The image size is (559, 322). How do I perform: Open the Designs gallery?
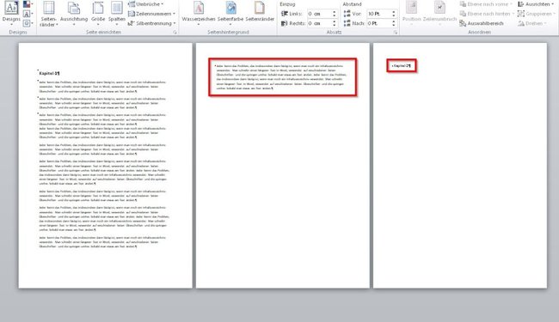[11, 13]
